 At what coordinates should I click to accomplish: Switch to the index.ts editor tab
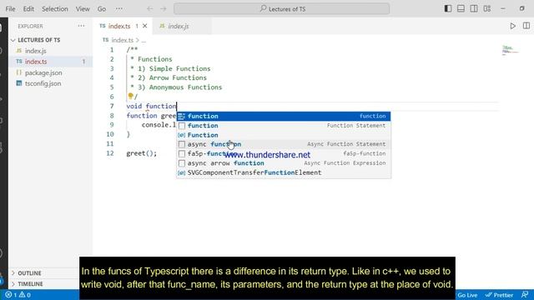(x=119, y=26)
